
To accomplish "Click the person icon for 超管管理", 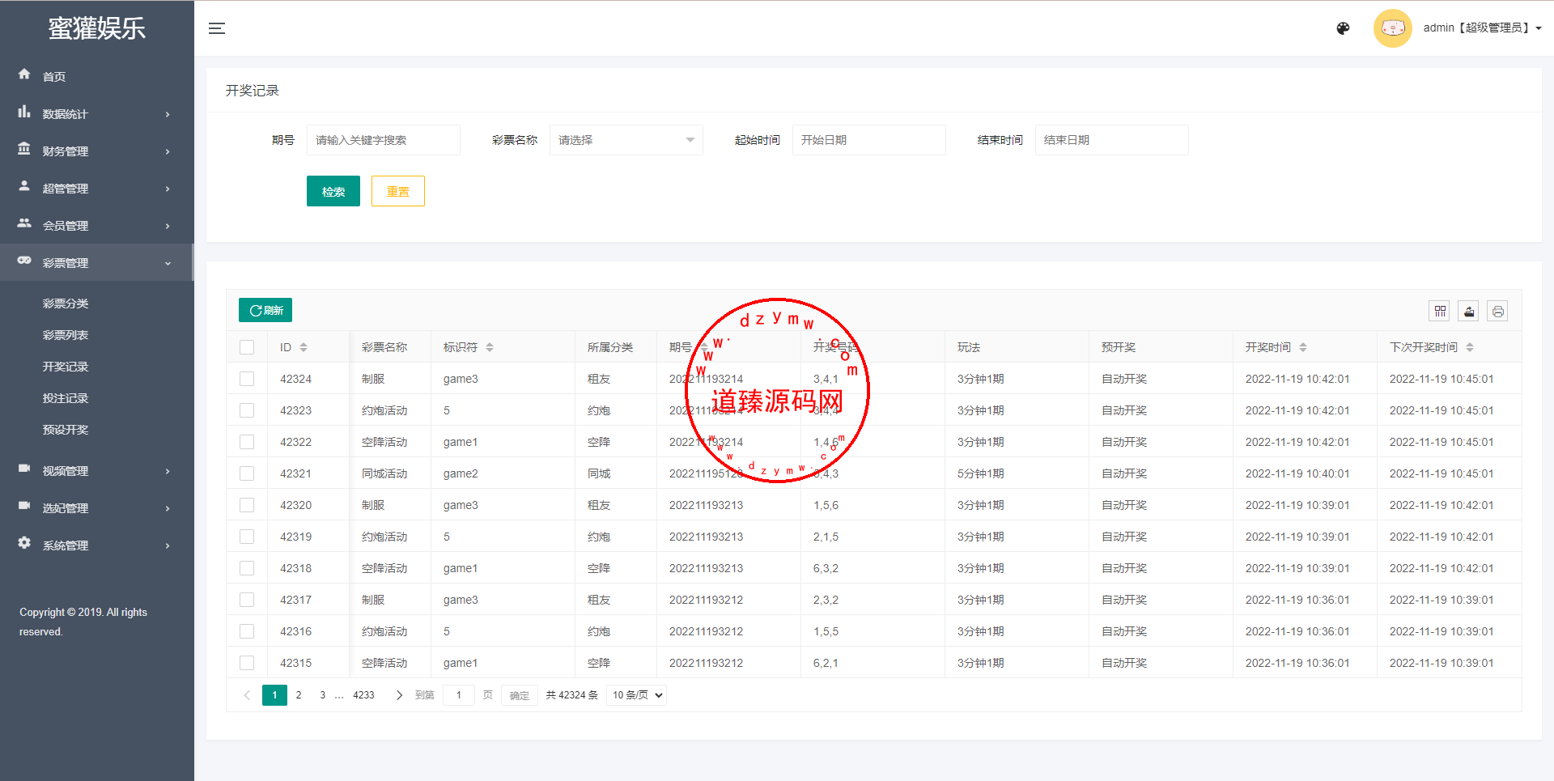I will point(24,186).
